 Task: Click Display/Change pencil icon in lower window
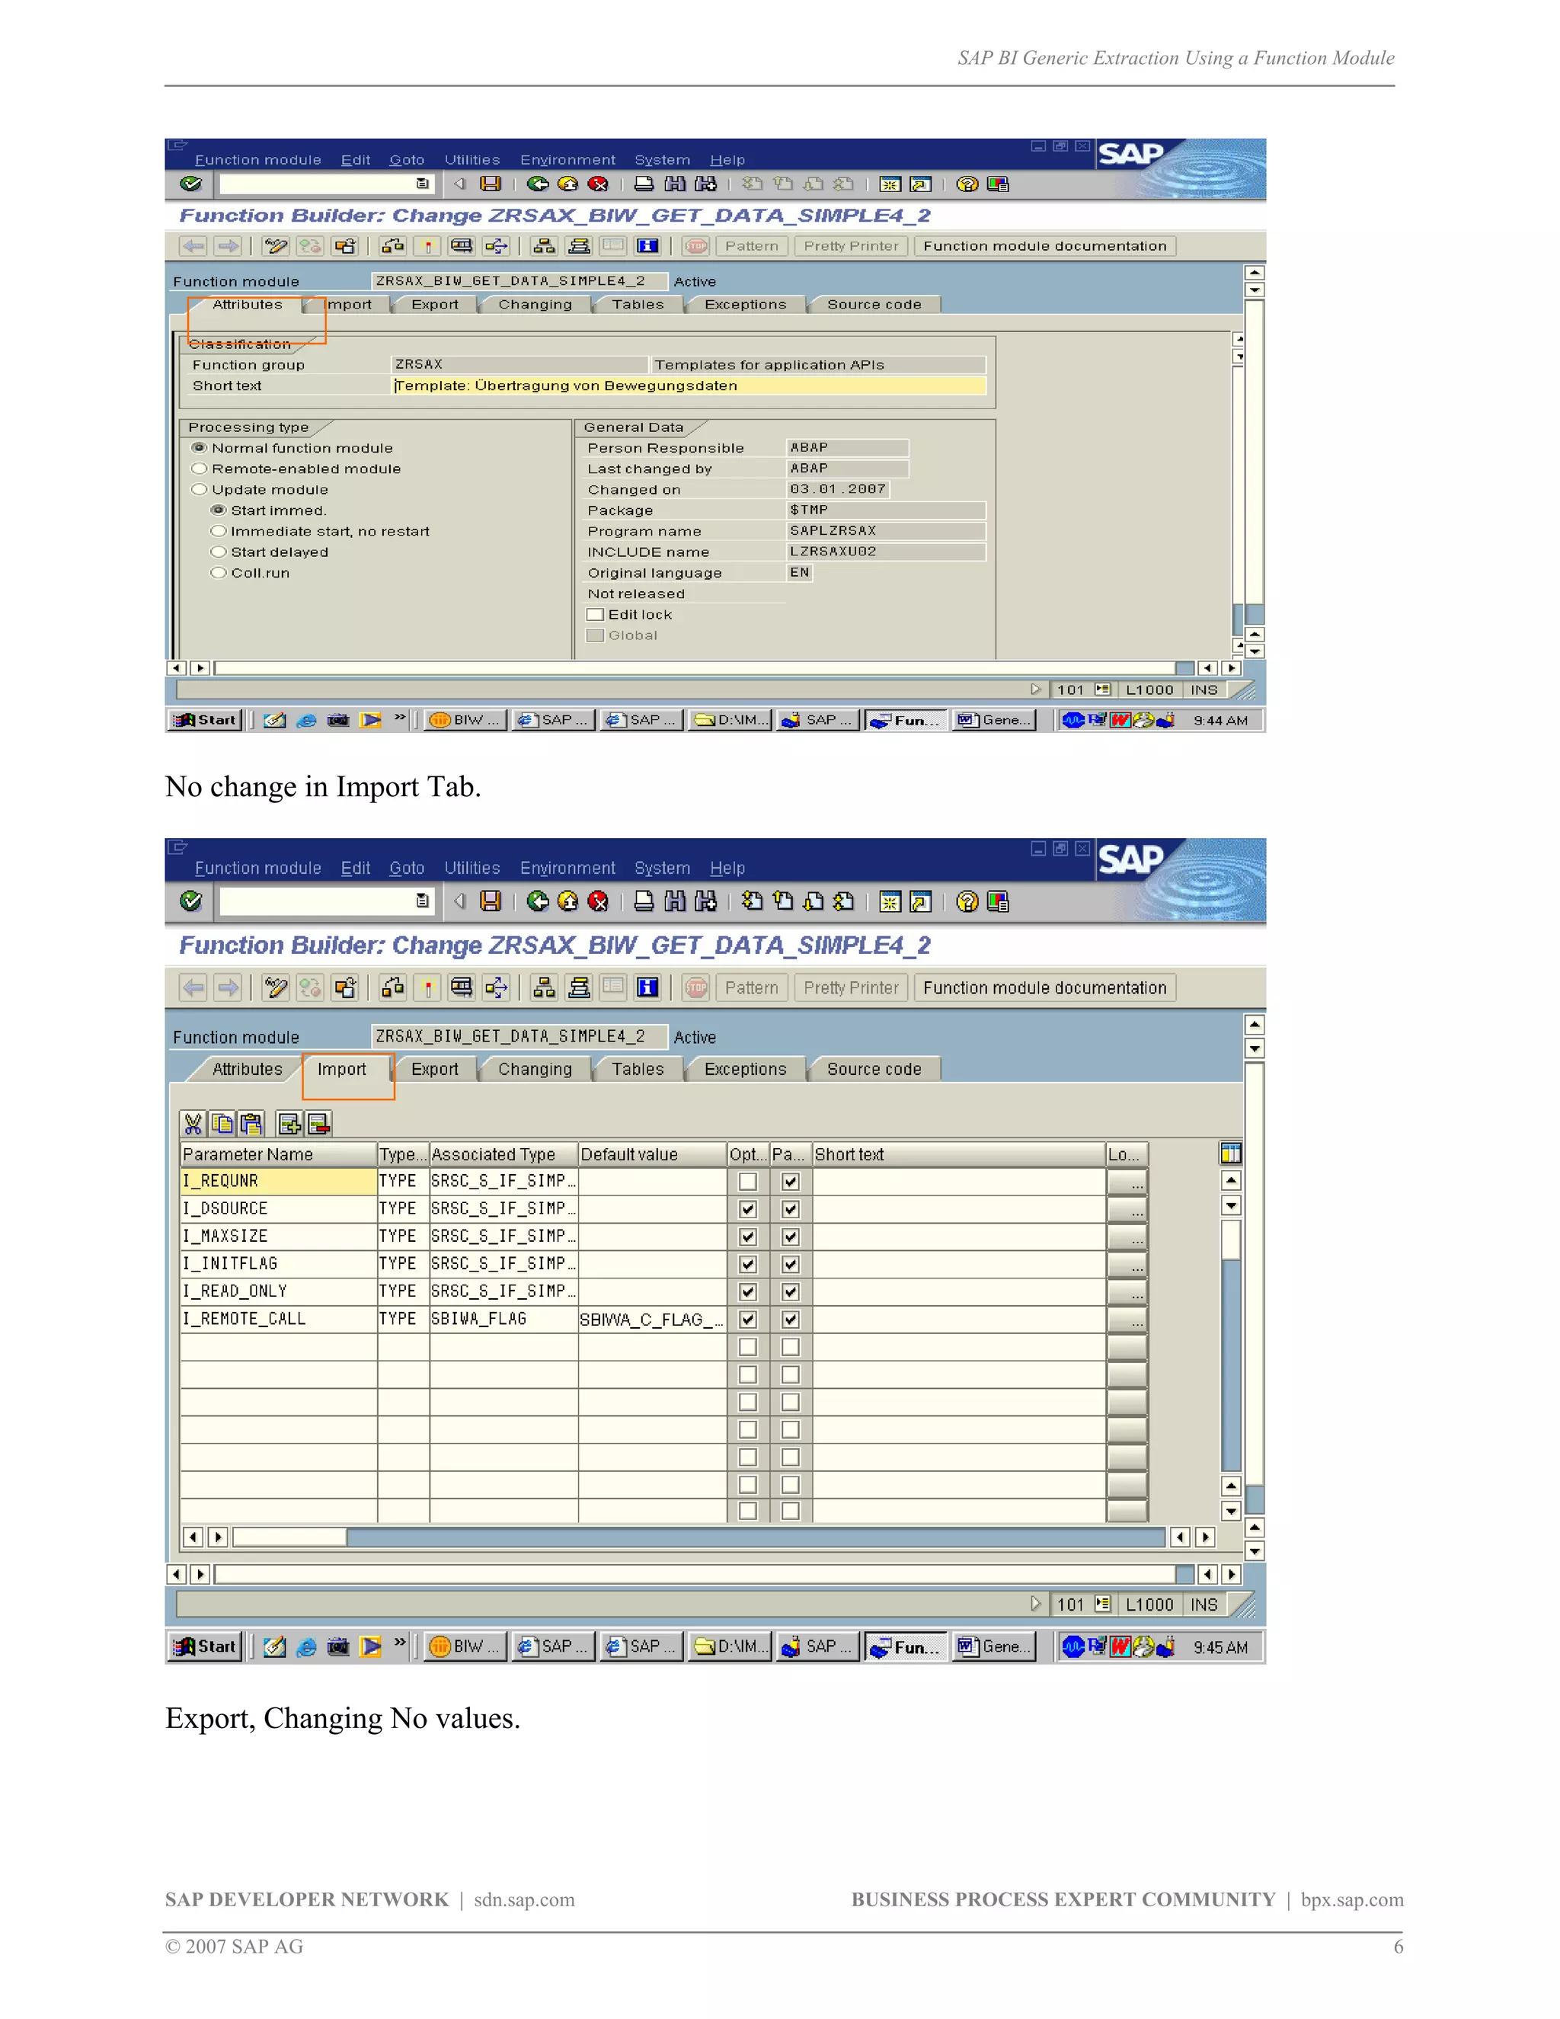(276, 987)
